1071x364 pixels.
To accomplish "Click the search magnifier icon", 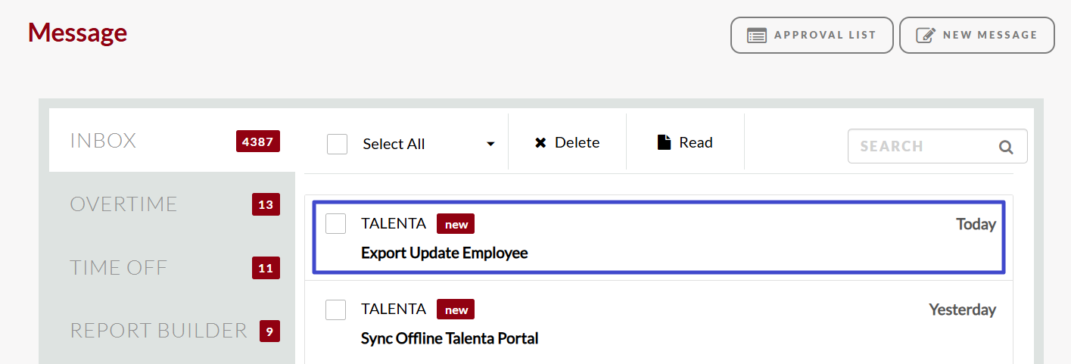I will pyautogui.click(x=1005, y=147).
